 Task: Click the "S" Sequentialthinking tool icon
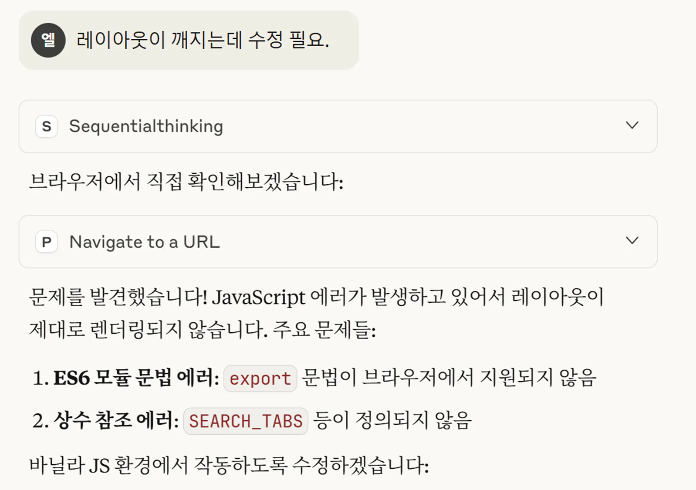pyautogui.click(x=47, y=126)
